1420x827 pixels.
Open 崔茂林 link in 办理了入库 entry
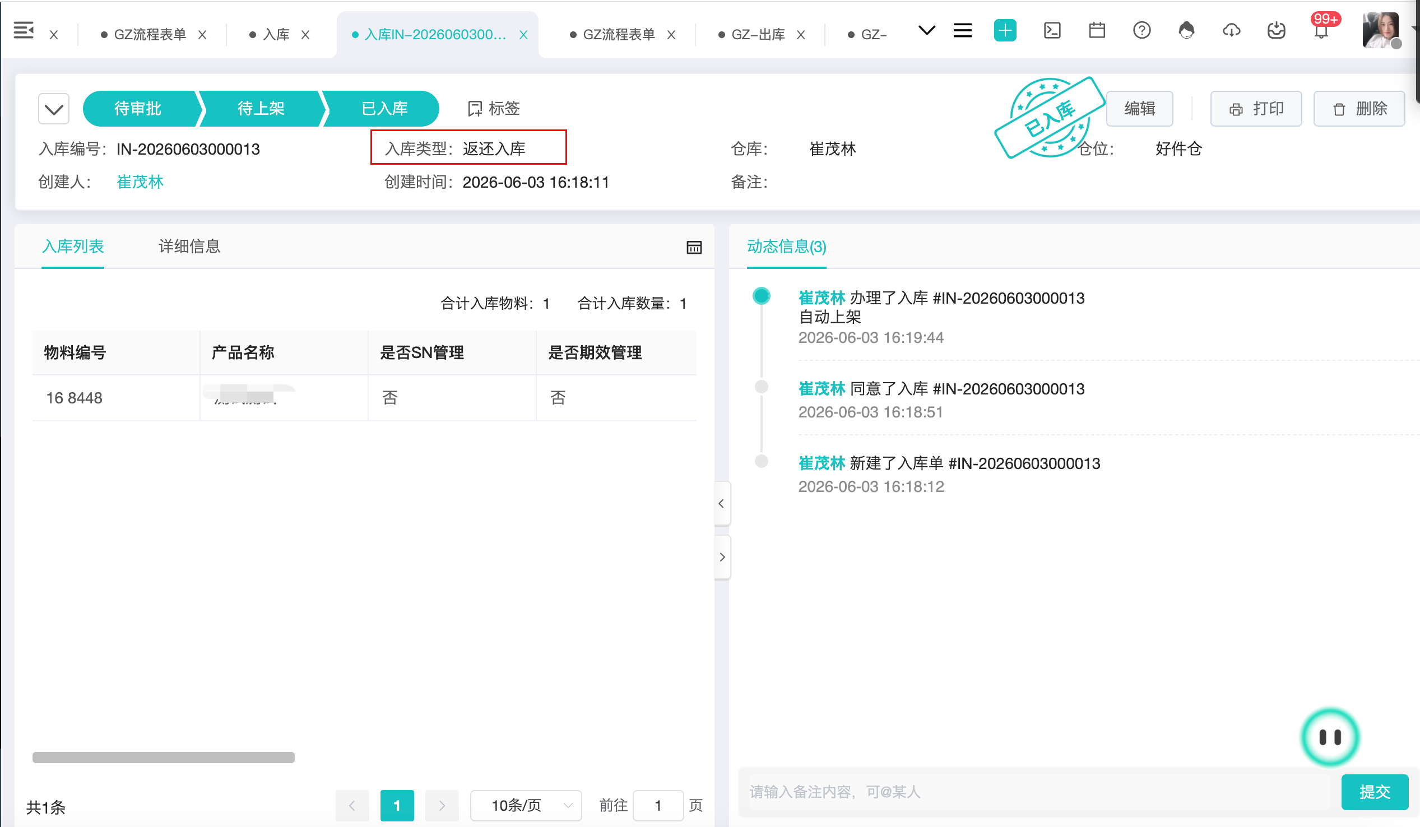tap(822, 298)
